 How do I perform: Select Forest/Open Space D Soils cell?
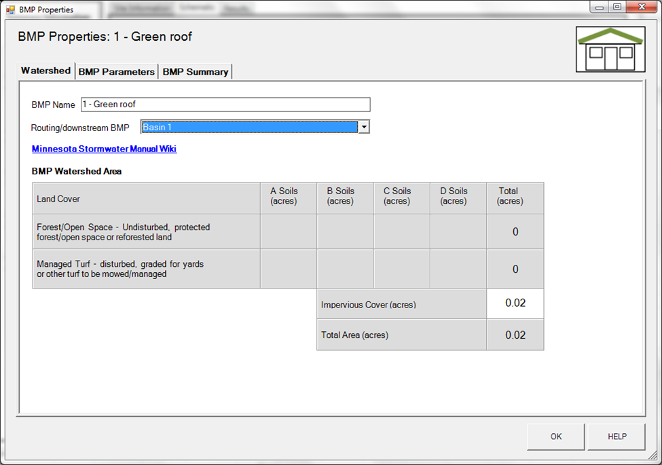click(458, 232)
